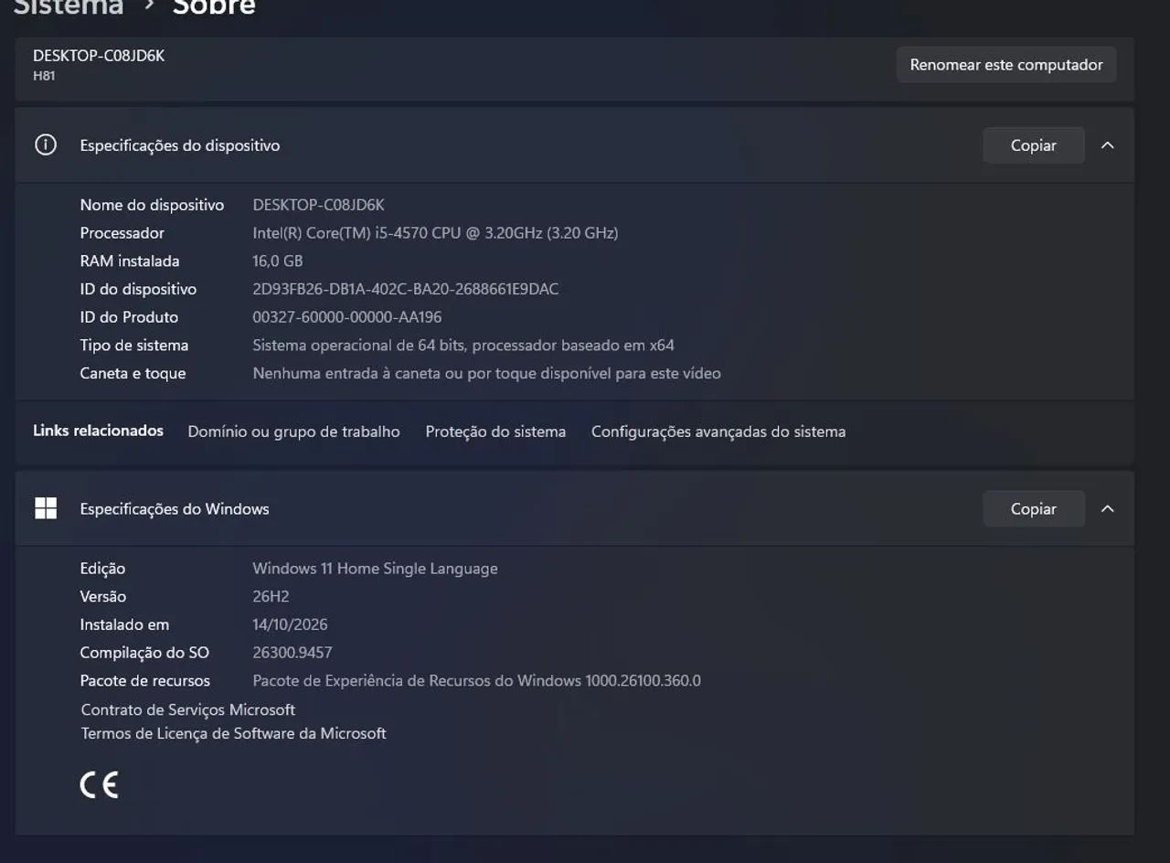The height and width of the screenshot is (863, 1170).
Task: Click the Caneta e toque value text
Action: (487, 373)
